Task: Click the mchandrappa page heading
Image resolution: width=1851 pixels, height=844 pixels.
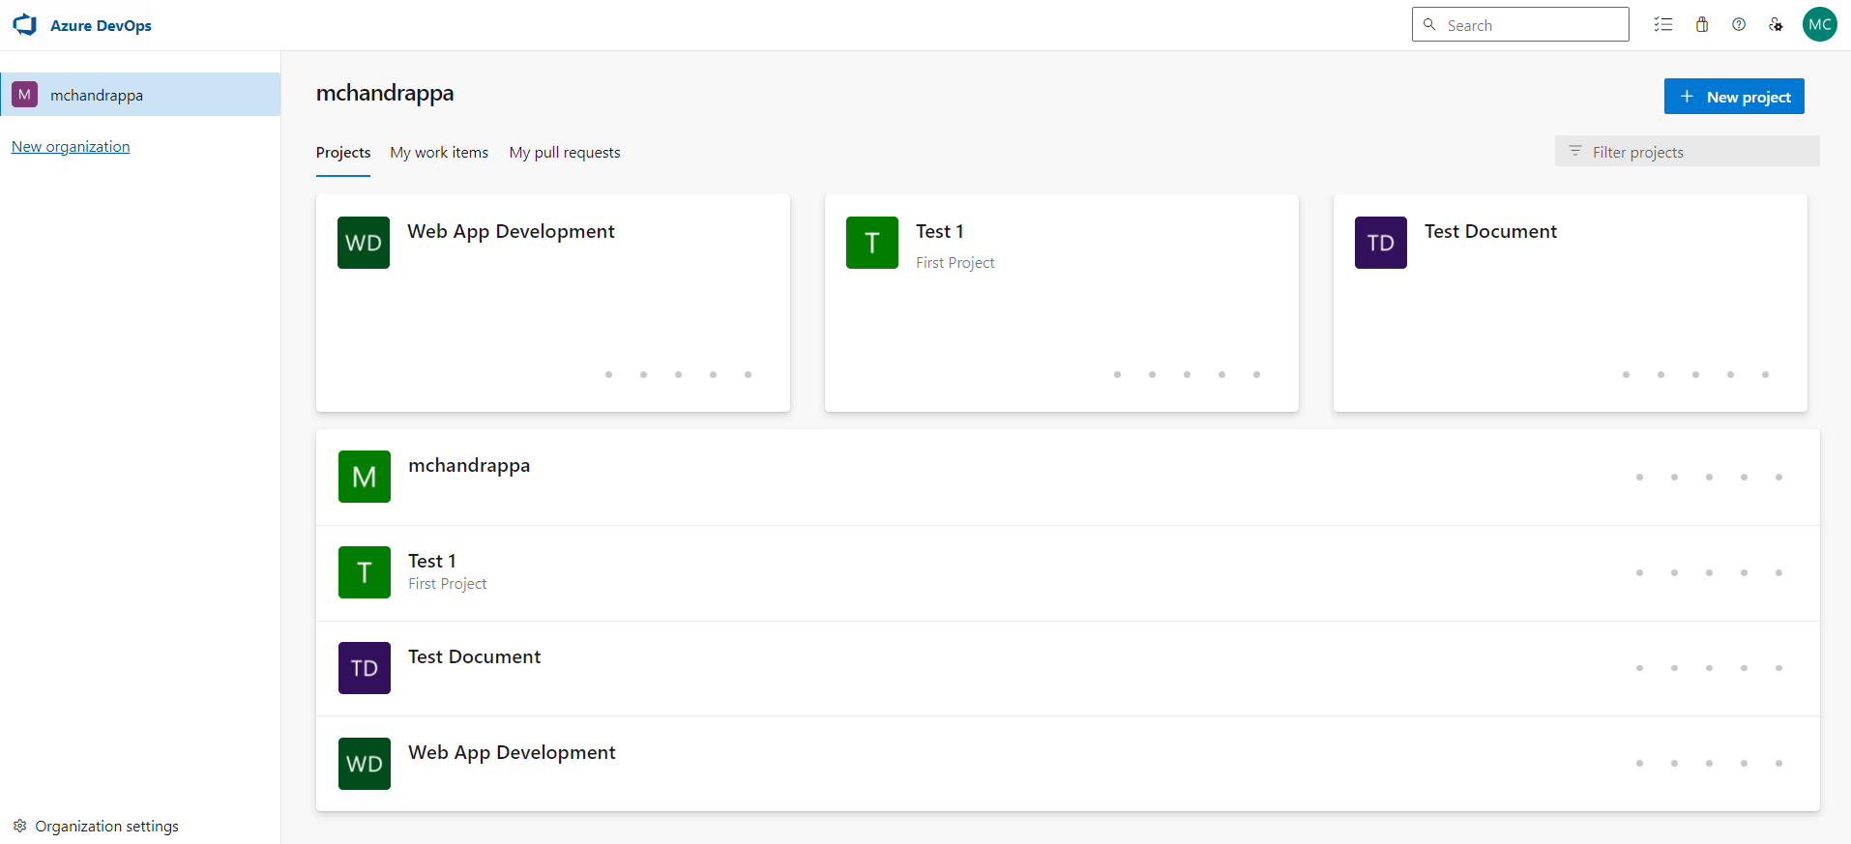Action: coord(385,94)
